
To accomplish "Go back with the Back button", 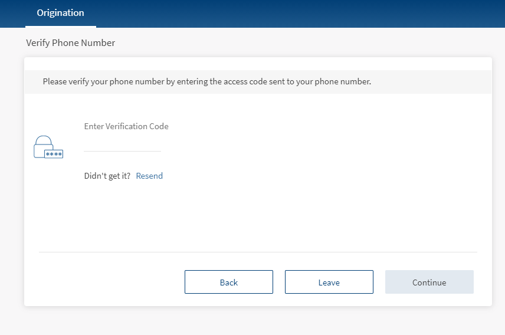I will click(x=229, y=282).
